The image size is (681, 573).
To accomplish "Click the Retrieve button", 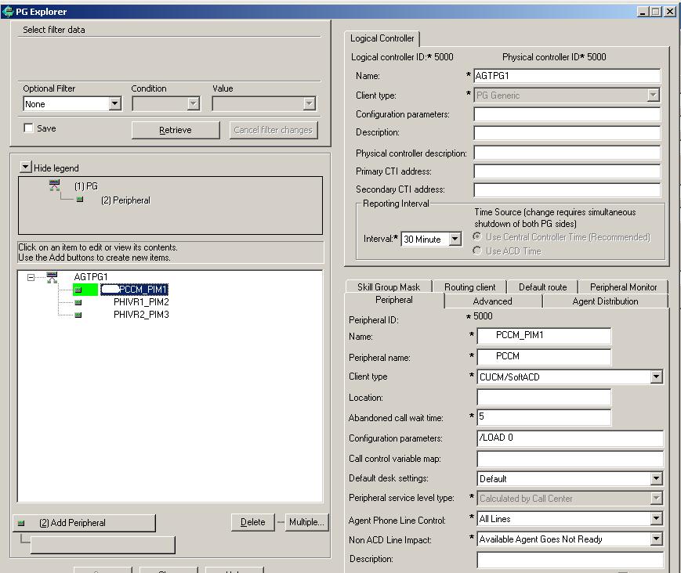I will tap(176, 130).
